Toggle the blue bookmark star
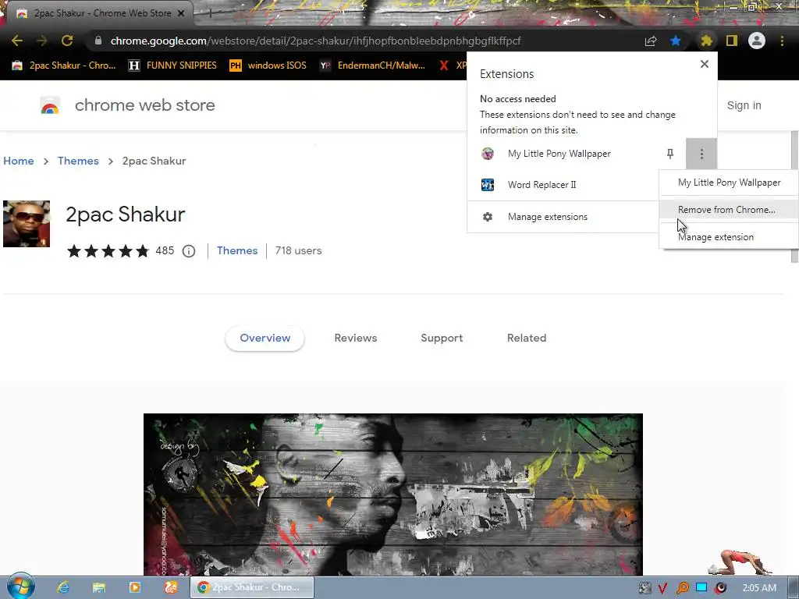The image size is (799, 599). pos(676,41)
